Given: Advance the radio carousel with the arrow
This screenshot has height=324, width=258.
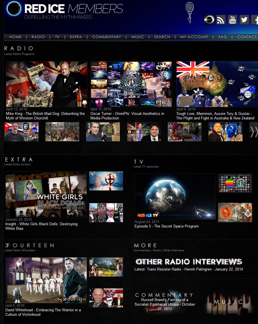Looking at the screenshot, I should tap(254, 132).
